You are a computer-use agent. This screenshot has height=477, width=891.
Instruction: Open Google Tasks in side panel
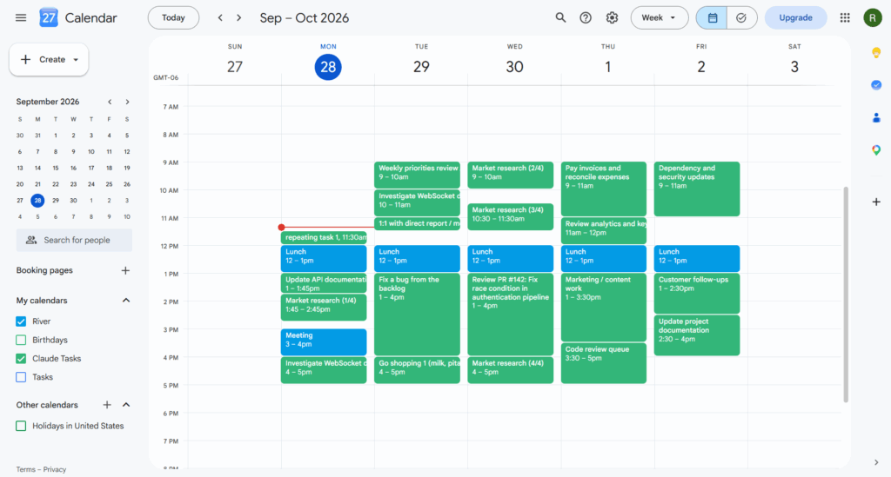(x=876, y=85)
